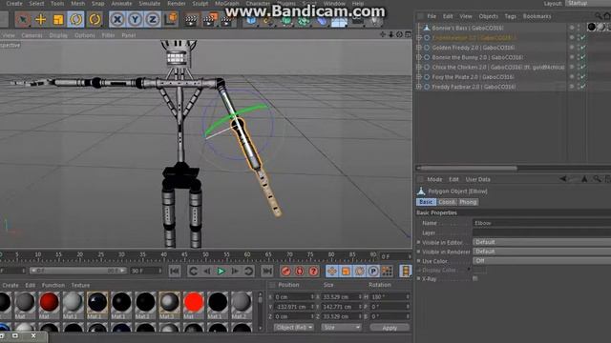Switch to the Coord. attribute tab
Image resolution: width=611 pixels, height=343 pixels.
tap(447, 202)
